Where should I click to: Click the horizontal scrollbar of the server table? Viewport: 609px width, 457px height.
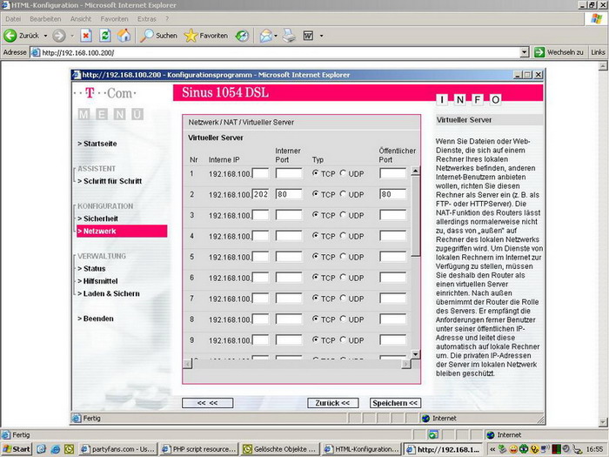[x=296, y=364]
